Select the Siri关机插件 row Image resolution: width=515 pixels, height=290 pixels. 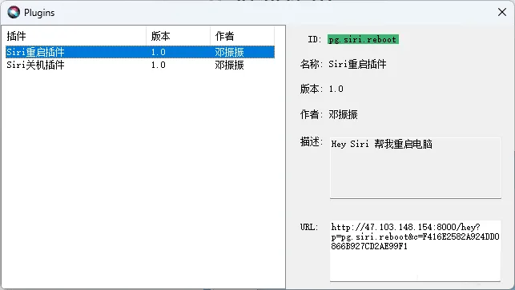(x=140, y=65)
